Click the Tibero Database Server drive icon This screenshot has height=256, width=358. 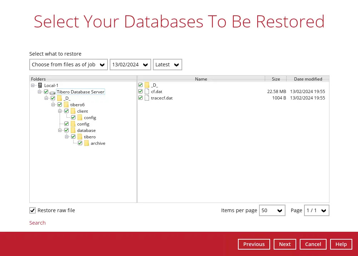pyautogui.click(x=53, y=92)
